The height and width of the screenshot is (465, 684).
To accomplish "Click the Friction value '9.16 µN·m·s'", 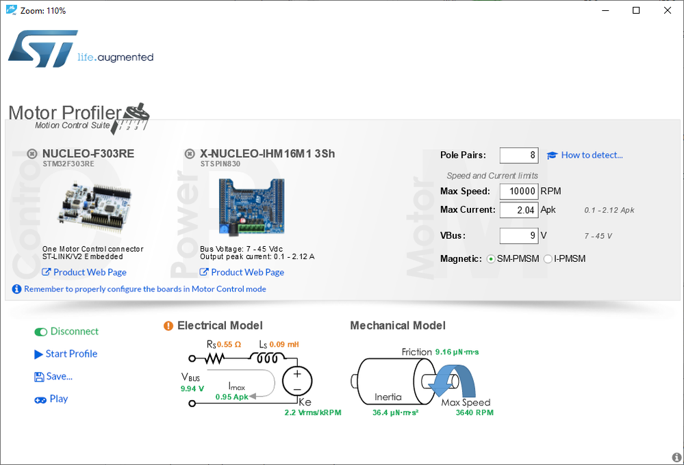I will point(457,352).
